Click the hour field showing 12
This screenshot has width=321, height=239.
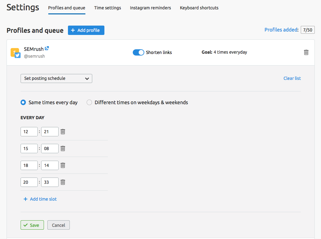[29, 132]
